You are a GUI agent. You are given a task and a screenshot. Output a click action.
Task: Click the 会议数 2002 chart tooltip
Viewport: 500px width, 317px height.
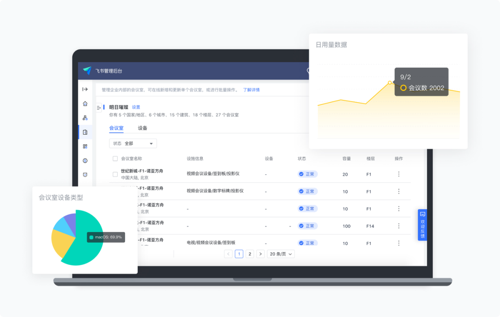coord(422,82)
